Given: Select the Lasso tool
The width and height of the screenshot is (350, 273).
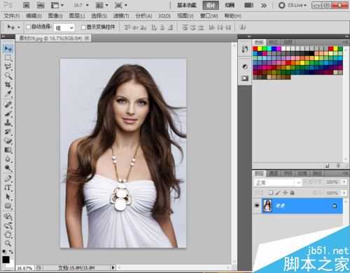Looking at the screenshot, I should pos(8,67).
